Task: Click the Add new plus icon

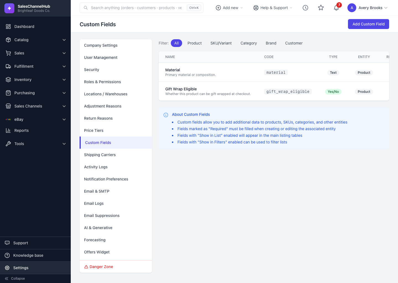Action: (218, 8)
